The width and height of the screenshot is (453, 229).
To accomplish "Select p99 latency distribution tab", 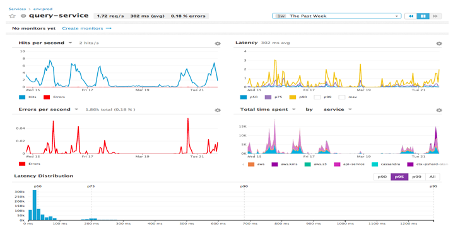I will (x=416, y=177).
